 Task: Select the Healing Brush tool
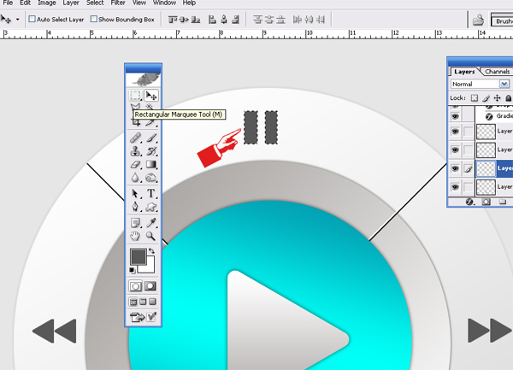(135, 138)
